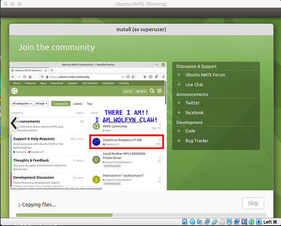This screenshot has height=226, width=281.
Task: Click the Firefox library icon
Action: [145, 77]
